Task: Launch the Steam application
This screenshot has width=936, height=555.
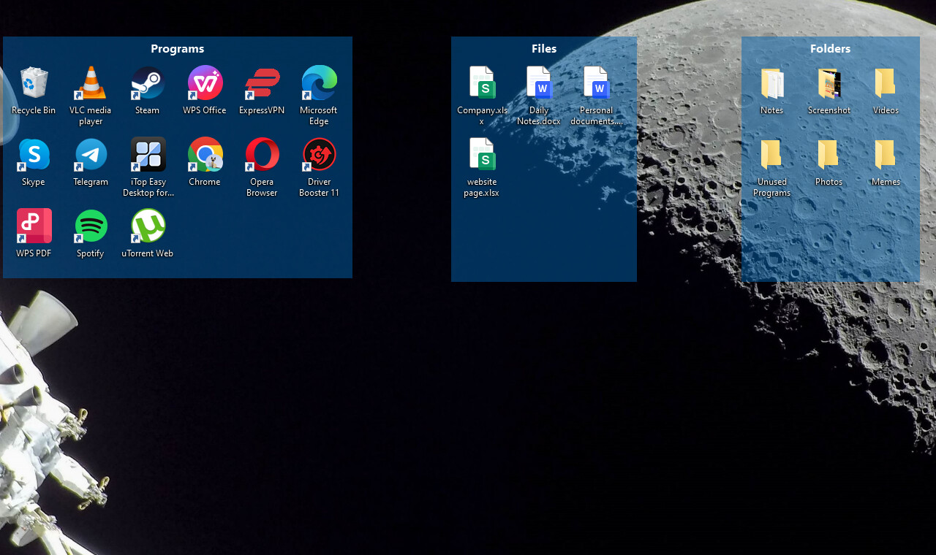Action: 148,83
